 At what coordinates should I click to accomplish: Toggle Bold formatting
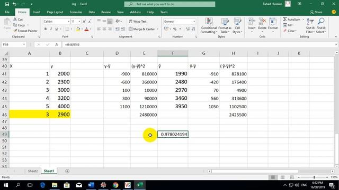click(46, 29)
